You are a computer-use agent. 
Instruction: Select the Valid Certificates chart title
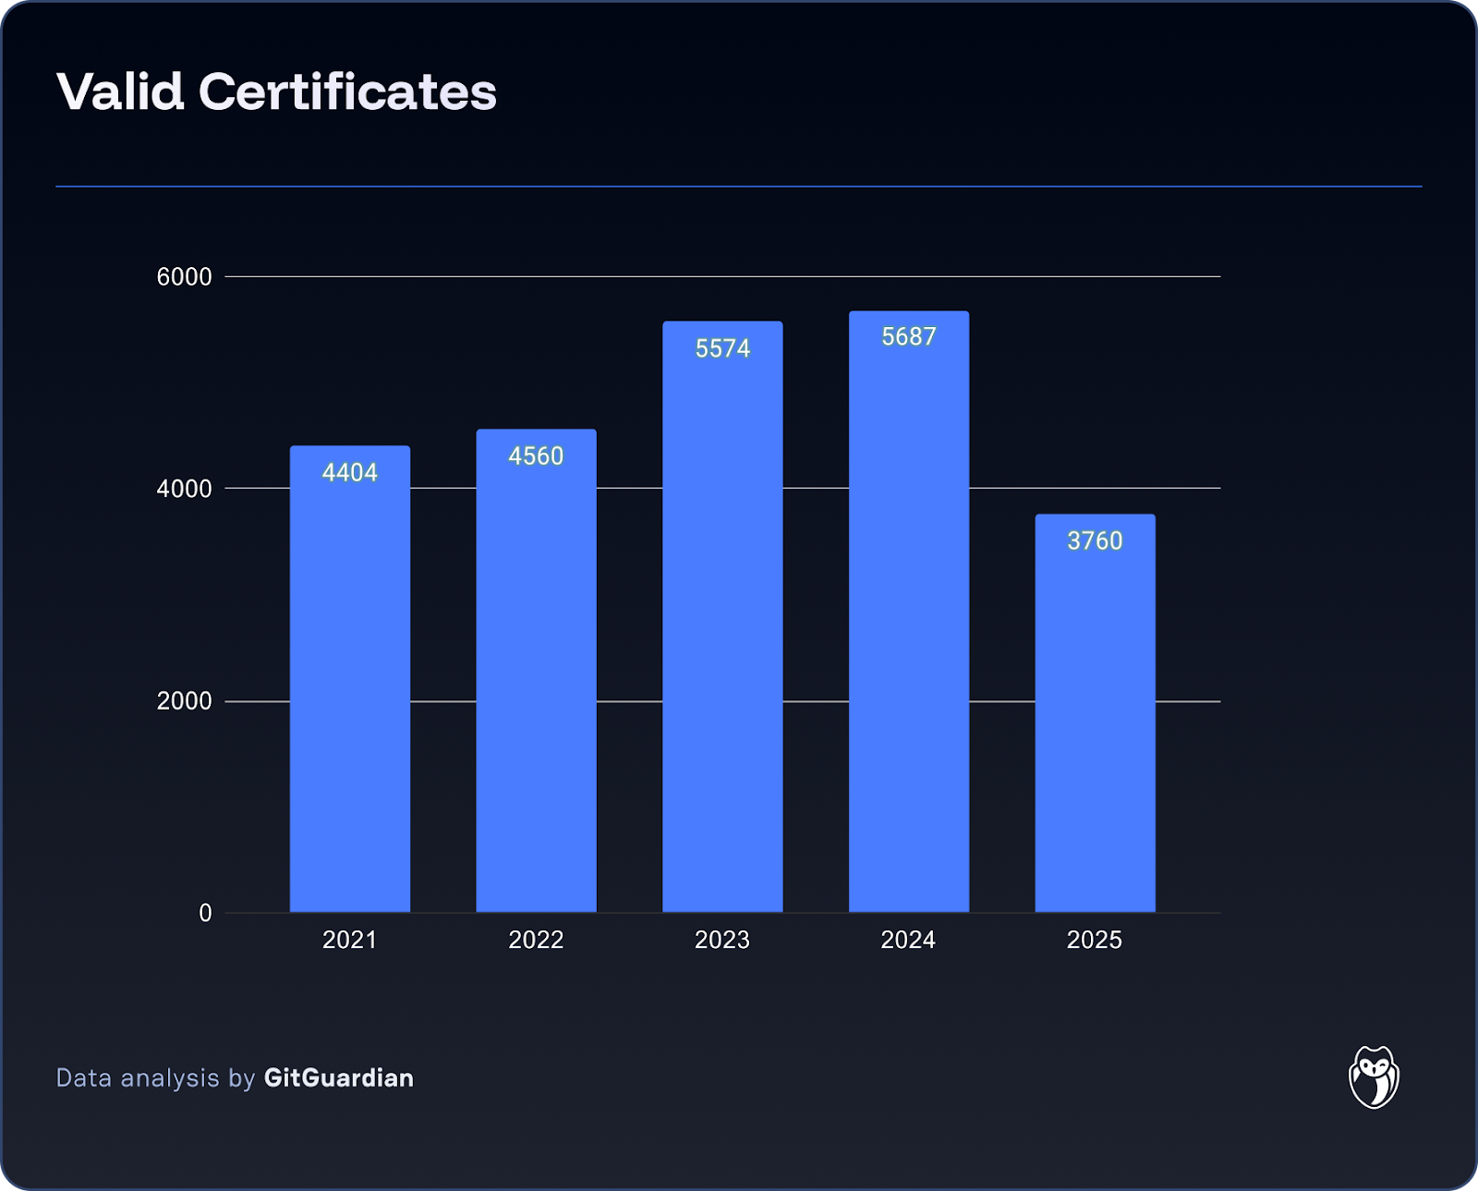coord(276,91)
